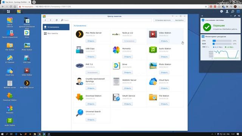Click the CPU usage bar in resource monitor
Screen dimensions: 242x136
click(222, 41)
